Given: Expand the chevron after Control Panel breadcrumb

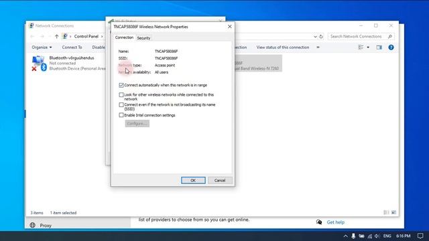Looking at the screenshot, I should (x=102, y=36).
